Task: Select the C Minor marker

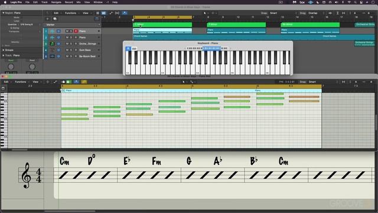Action: pyautogui.click(x=162, y=25)
